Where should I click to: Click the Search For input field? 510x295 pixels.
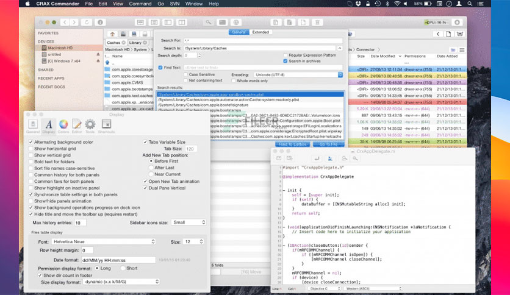coord(263,41)
